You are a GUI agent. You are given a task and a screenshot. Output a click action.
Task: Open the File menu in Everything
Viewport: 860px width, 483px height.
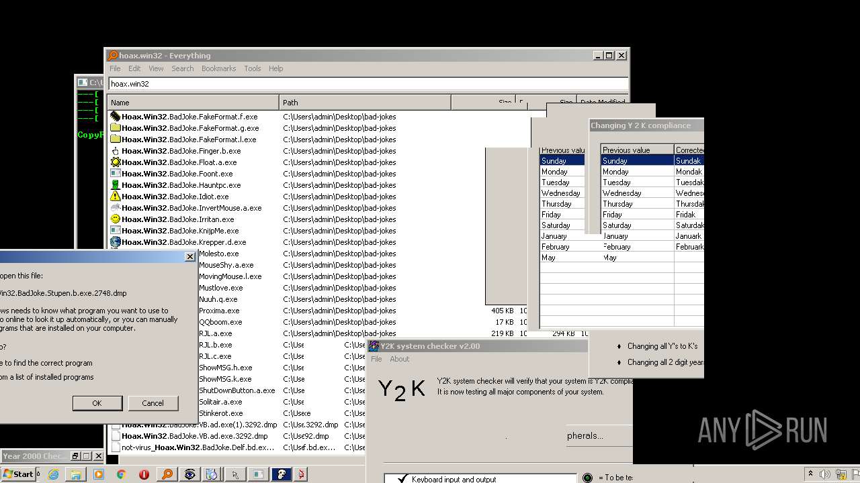click(115, 68)
